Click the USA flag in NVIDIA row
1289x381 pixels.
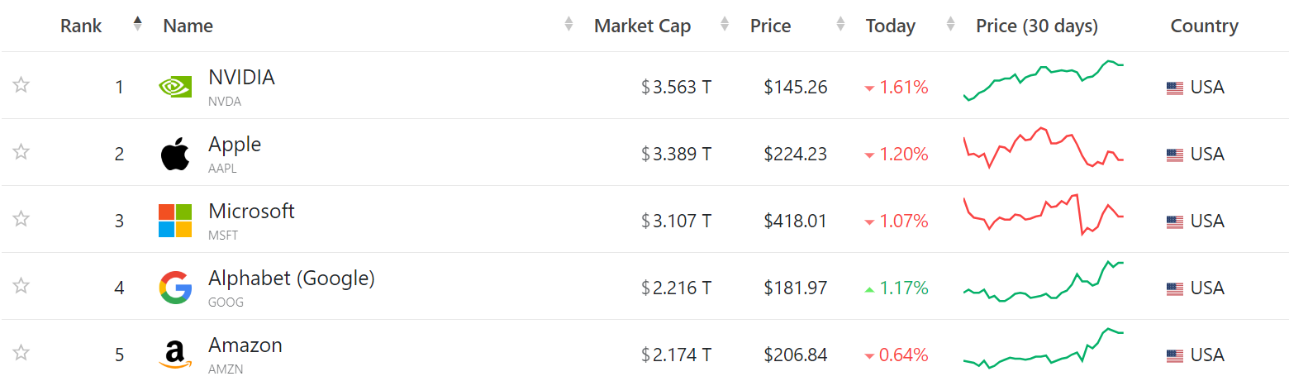(1175, 88)
